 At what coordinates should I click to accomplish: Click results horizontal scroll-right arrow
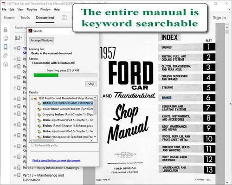click(x=91, y=141)
